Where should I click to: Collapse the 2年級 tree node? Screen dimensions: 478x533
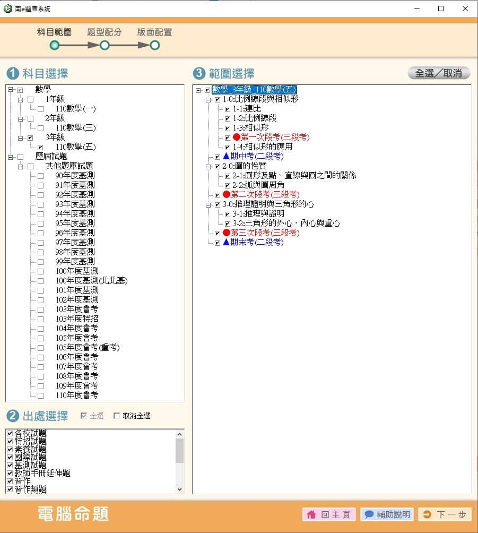tap(20, 118)
